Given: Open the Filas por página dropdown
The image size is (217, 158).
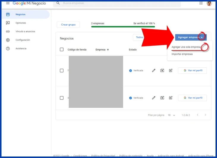Looking at the screenshot, I should [x=172, y=115].
